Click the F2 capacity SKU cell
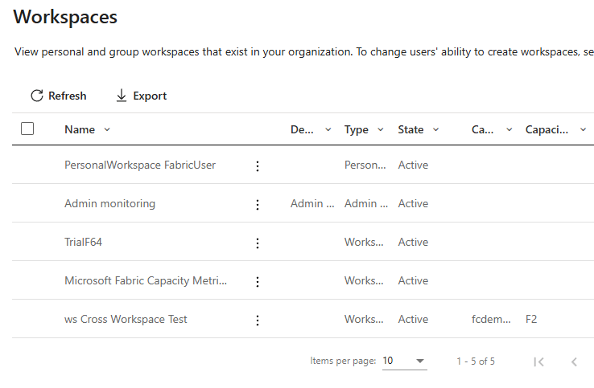The width and height of the screenshot is (594, 388). pos(531,319)
